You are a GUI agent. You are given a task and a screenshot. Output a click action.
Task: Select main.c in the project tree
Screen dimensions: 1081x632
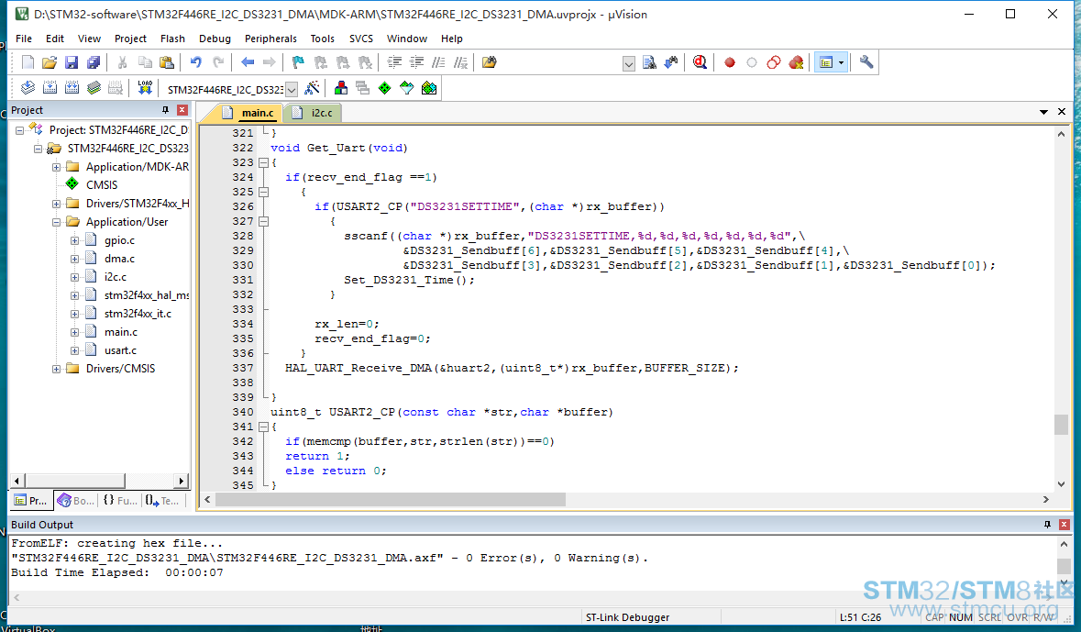[x=121, y=332]
